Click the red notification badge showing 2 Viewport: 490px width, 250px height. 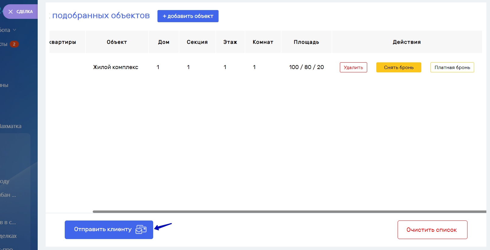14,44
